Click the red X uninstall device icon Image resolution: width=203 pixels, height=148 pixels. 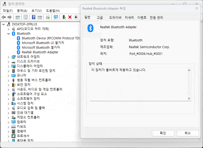pos(70,17)
